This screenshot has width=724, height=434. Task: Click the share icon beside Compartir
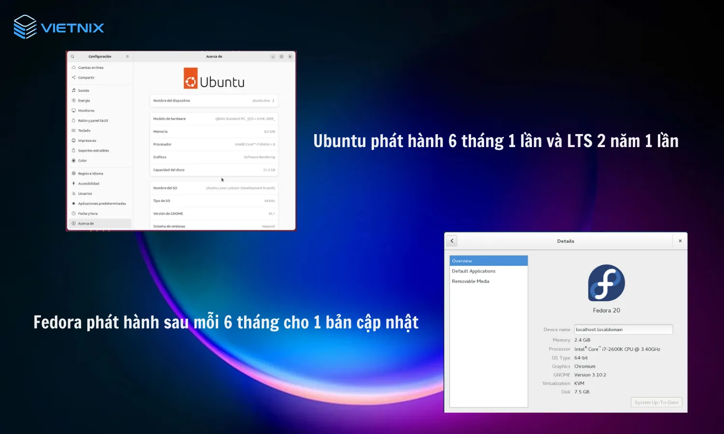coord(74,78)
